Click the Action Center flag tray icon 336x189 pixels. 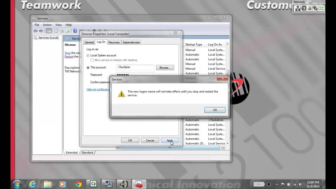[x=283, y=184]
